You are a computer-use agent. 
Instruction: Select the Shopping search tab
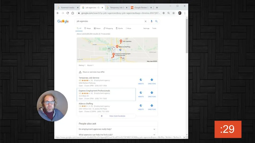click(108, 28)
